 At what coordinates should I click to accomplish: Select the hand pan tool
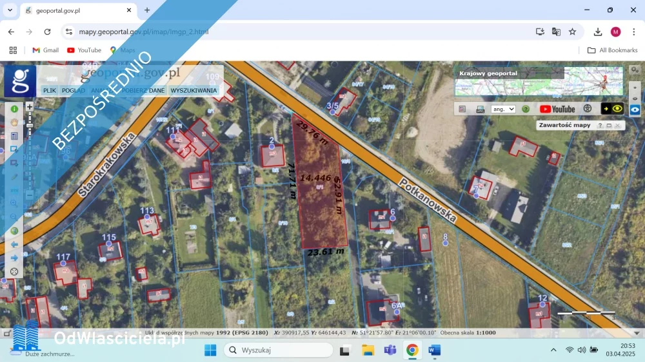[x=14, y=122]
